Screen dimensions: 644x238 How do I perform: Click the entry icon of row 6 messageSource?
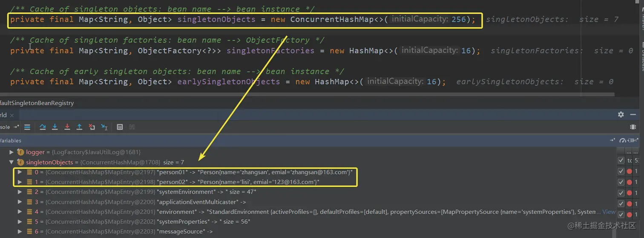(29, 232)
